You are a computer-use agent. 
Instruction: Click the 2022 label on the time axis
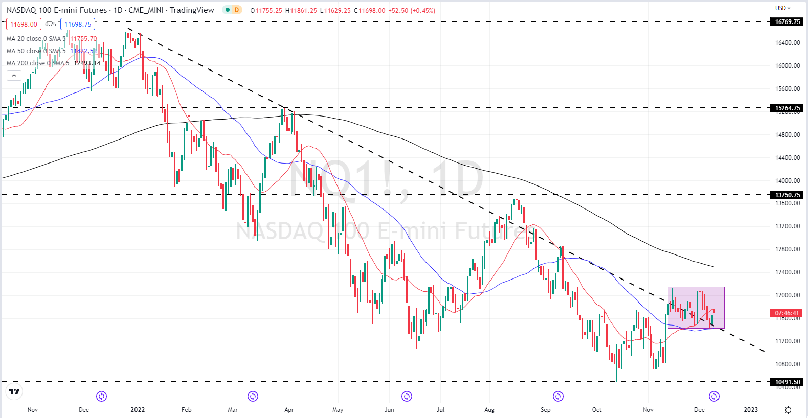[x=138, y=410]
